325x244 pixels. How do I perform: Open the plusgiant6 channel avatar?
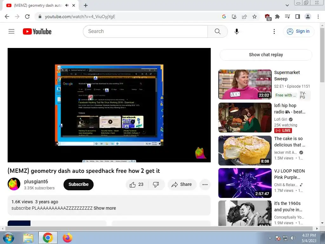point(14,184)
